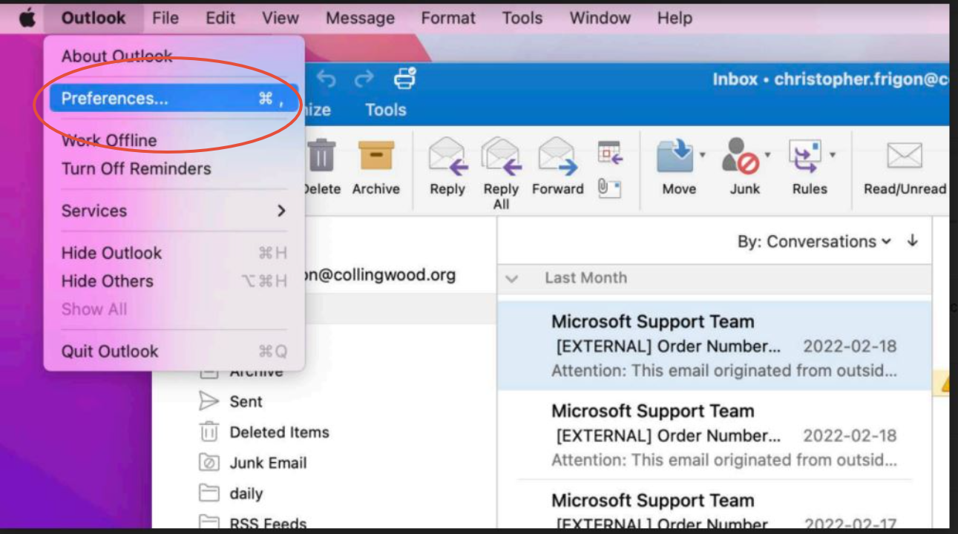This screenshot has height=534, width=958.
Task: Open the By: Conversations sort dropdown
Action: pyautogui.click(x=814, y=242)
